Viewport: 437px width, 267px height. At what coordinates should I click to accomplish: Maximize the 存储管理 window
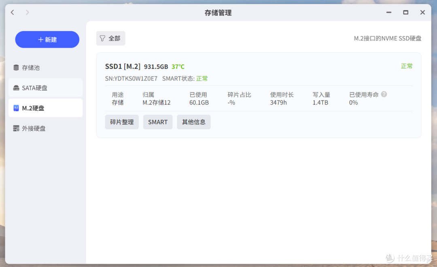[406, 12]
